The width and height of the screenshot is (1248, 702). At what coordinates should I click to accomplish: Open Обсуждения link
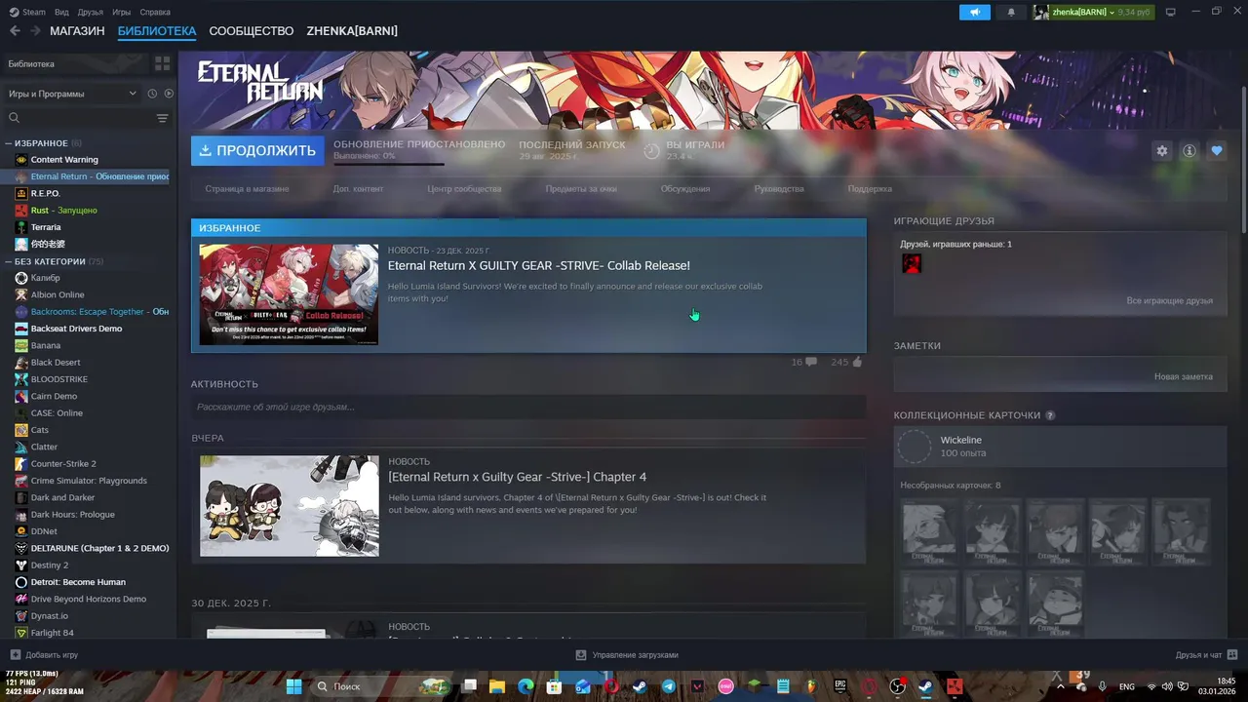[x=685, y=189]
